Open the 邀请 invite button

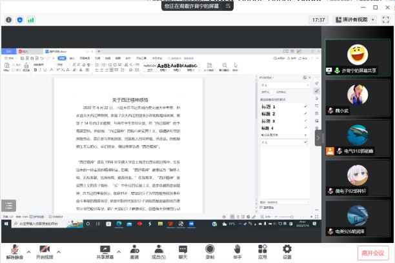tap(134, 252)
